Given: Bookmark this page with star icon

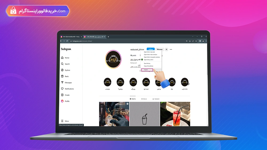Looking at the screenshot, I should pyautogui.click(x=196, y=41).
